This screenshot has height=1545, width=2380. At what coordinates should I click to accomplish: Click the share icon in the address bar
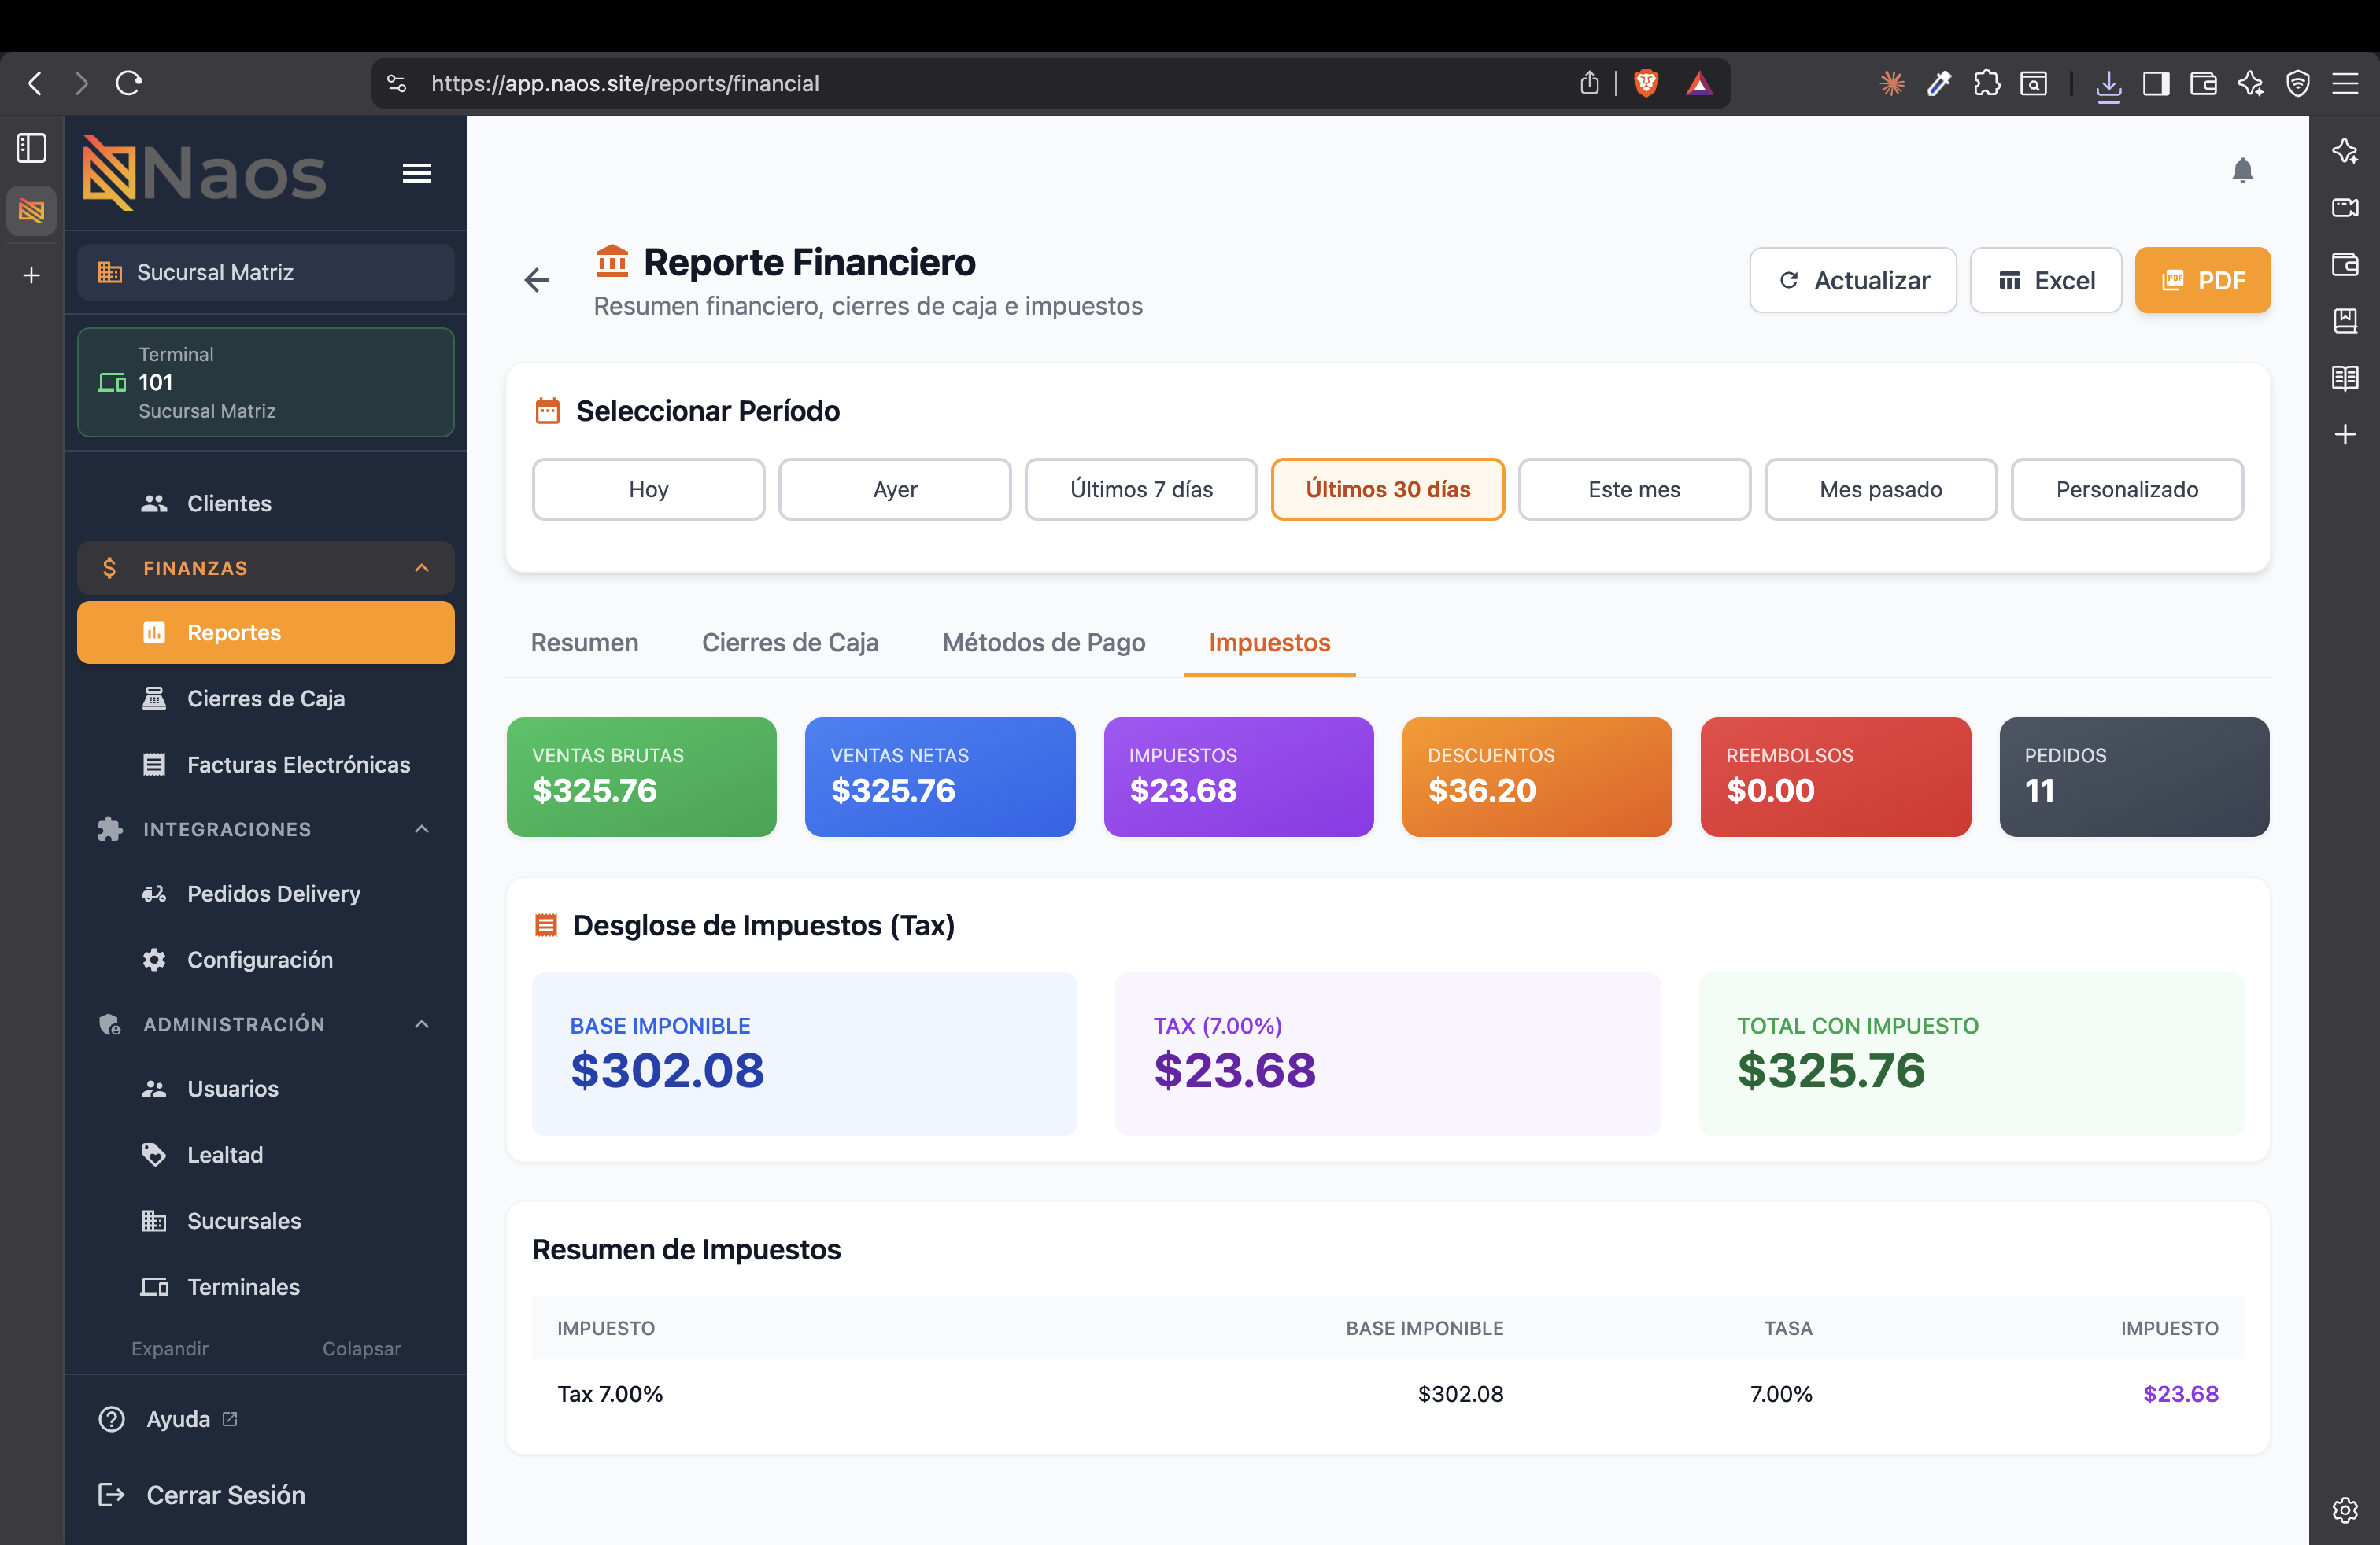coord(1589,83)
